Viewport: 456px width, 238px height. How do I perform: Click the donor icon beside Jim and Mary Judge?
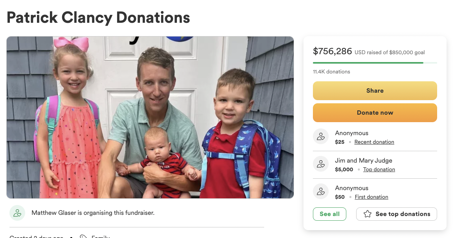click(321, 164)
